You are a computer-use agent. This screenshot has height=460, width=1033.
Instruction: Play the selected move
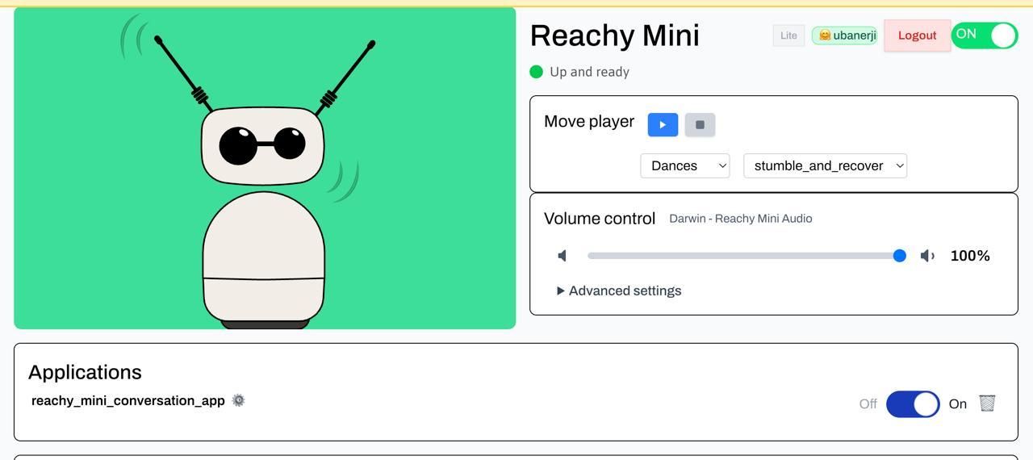click(x=663, y=124)
